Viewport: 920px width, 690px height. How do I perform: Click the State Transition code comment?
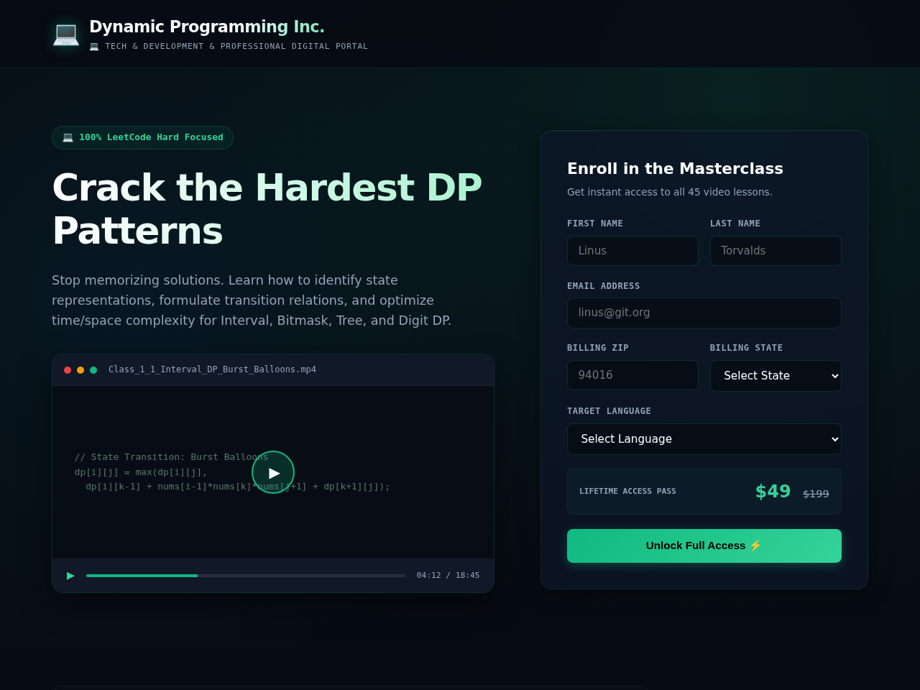click(x=171, y=457)
